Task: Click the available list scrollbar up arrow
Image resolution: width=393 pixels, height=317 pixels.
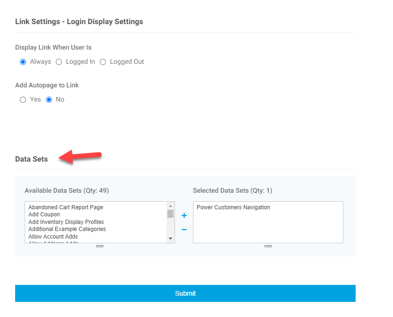Action: (x=170, y=206)
